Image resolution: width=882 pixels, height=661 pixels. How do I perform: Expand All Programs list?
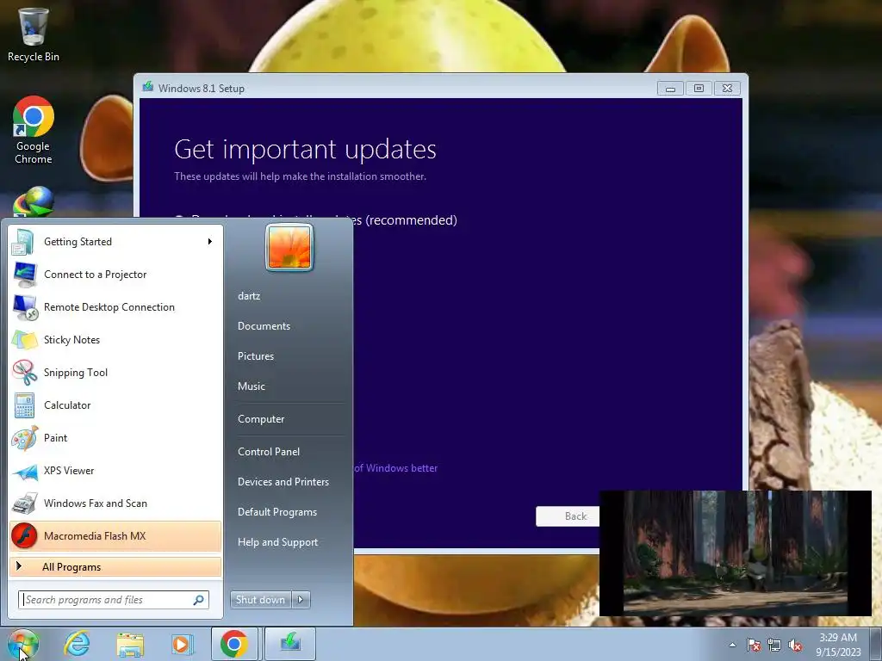click(115, 567)
